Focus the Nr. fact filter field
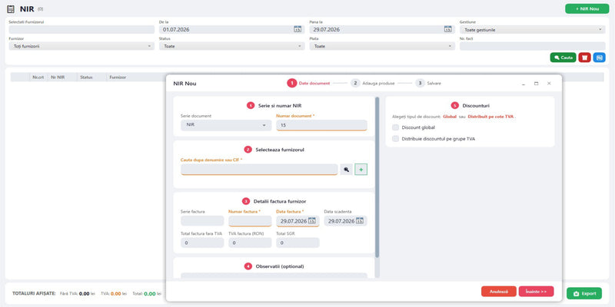 point(532,46)
